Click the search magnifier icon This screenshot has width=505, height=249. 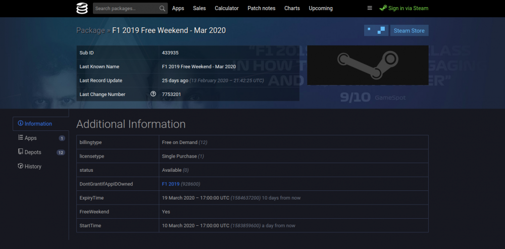click(162, 9)
